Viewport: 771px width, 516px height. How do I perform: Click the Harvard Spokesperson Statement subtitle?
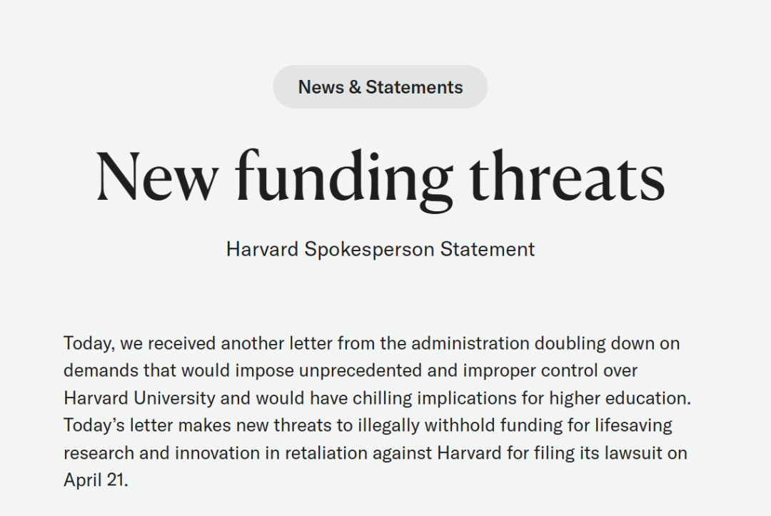pos(381,249)
